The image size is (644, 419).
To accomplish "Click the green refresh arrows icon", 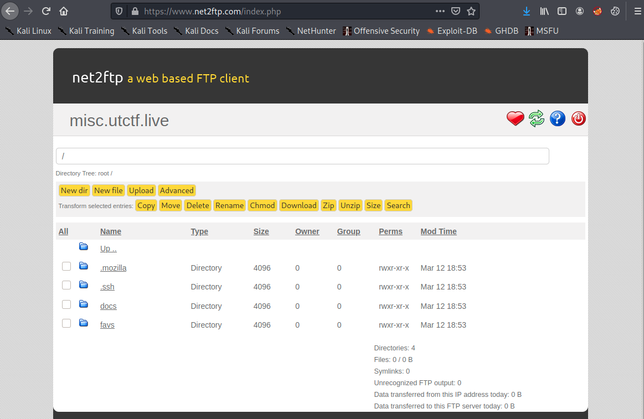I will [x=537, y=118].
